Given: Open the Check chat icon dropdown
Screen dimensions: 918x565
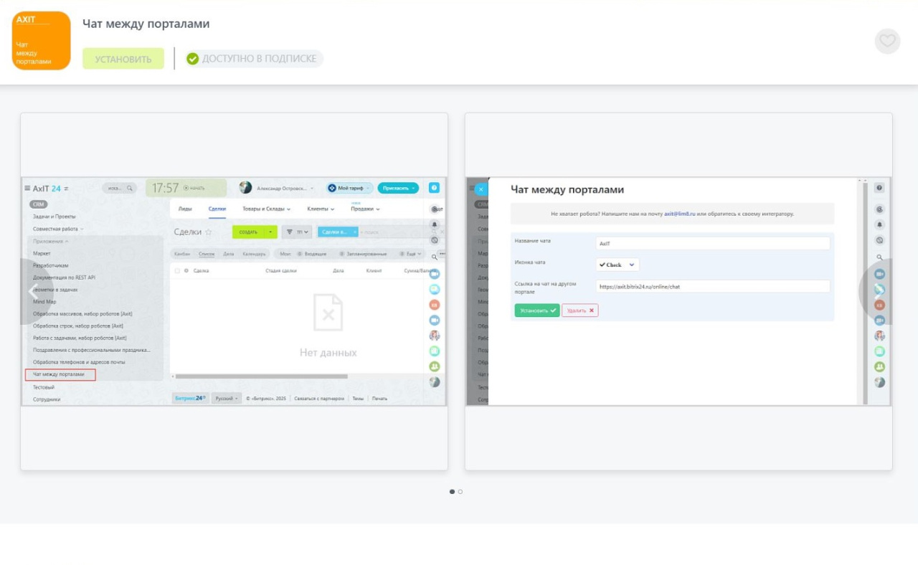Looking at the screenshot, I should 617,265.
